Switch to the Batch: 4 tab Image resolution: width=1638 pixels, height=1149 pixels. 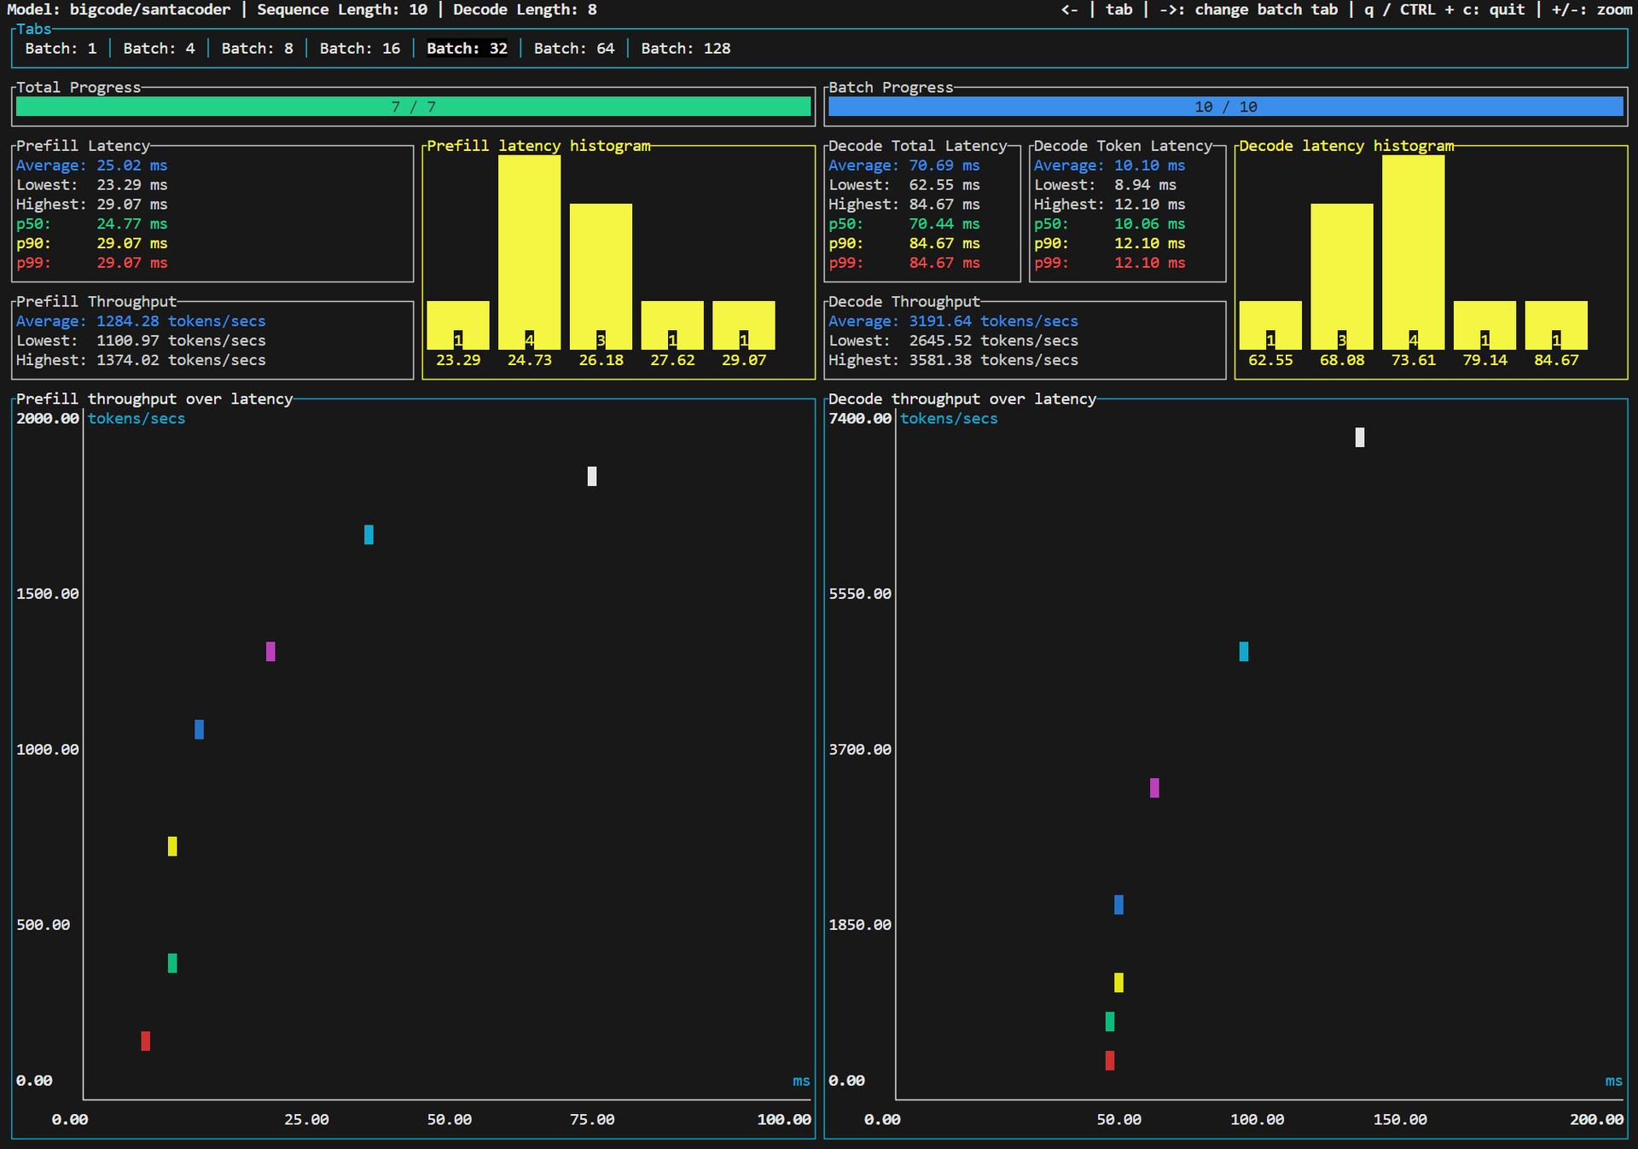click(159, 49)
